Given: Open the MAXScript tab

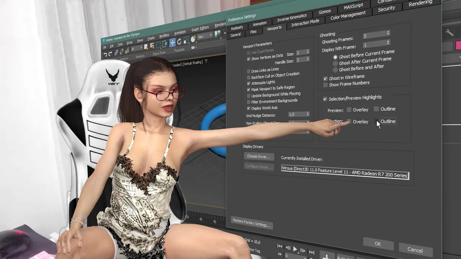Looking at the screenshot, I should click(354, 6).
